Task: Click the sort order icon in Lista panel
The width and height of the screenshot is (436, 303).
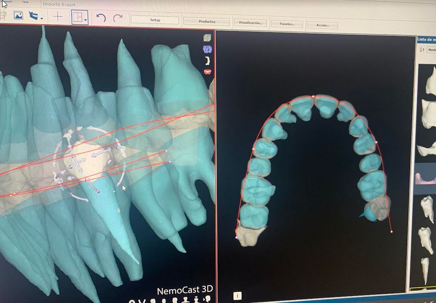Action: point(422,50)
